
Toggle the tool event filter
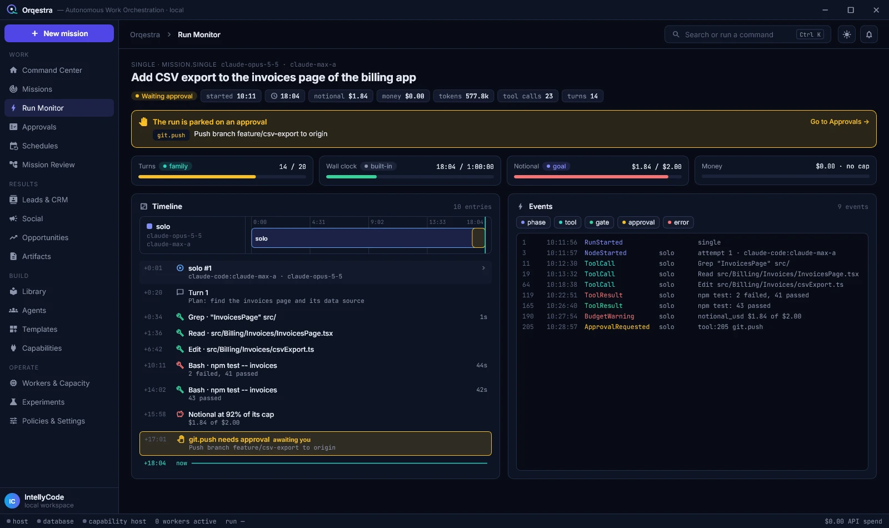[x=567, y=222]
